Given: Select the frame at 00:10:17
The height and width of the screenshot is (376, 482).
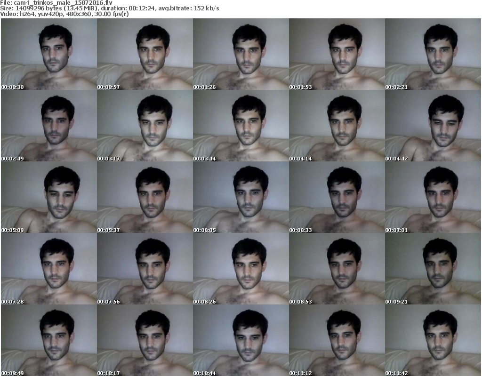Looking at the screenshot, I should (145, 340).
